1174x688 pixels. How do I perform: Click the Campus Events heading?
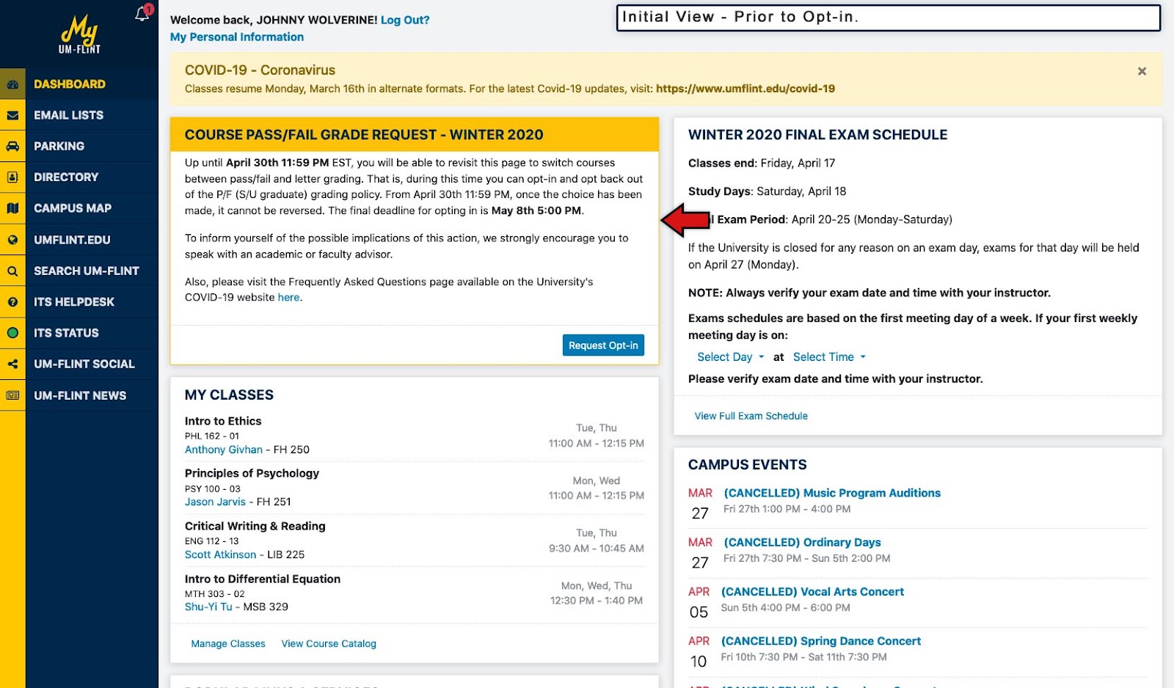coord(748,465)
